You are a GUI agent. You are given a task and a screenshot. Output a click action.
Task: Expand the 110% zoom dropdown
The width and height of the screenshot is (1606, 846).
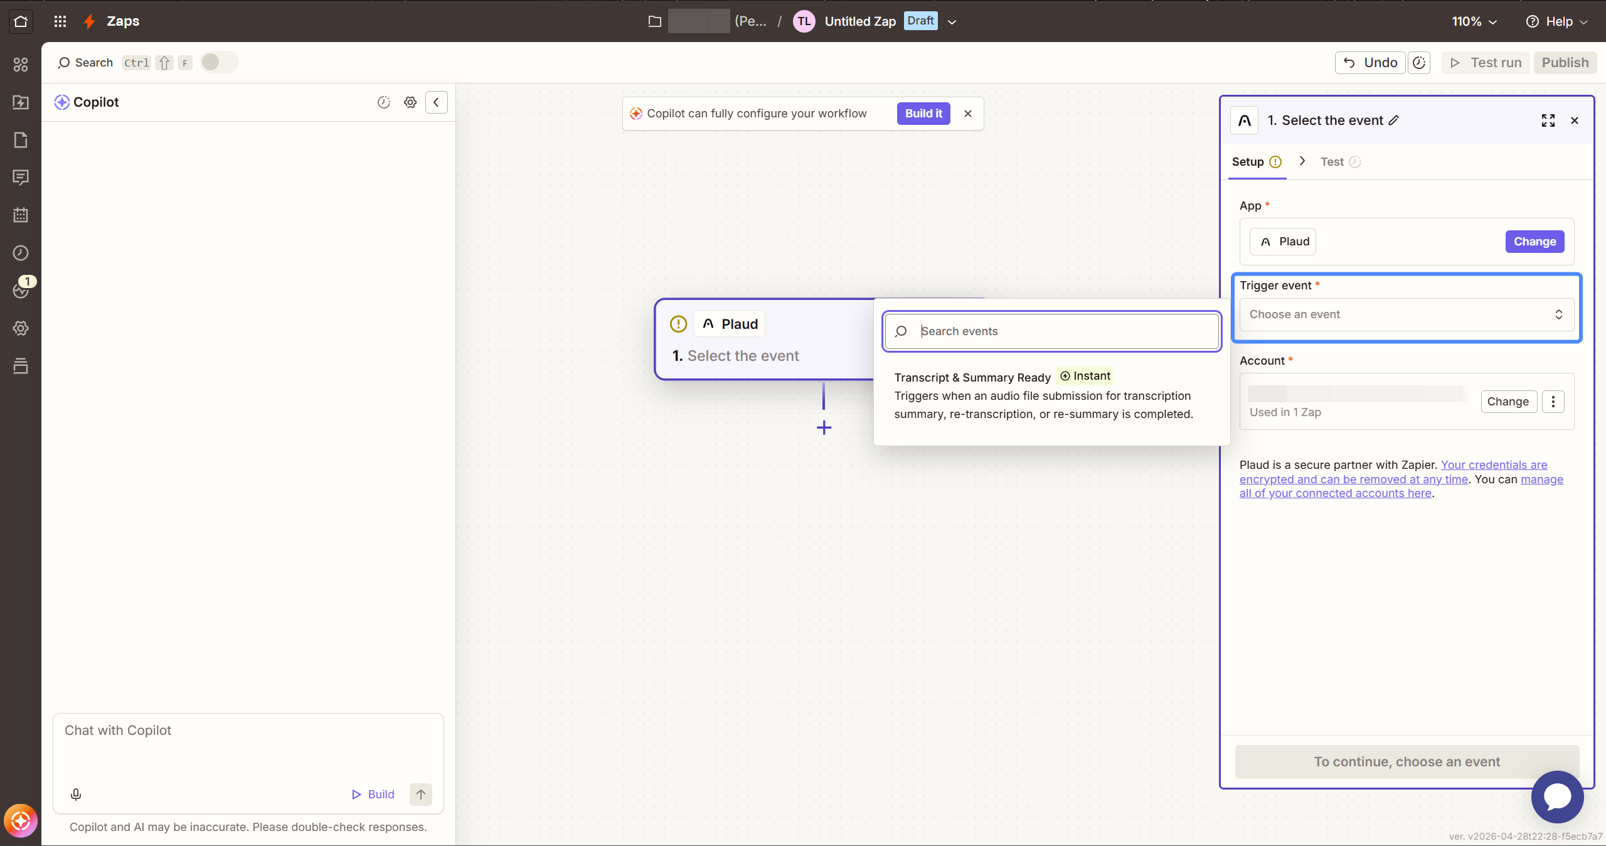[x=1474, y=21]
